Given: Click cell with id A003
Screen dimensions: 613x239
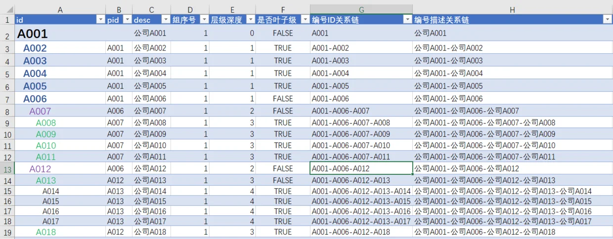Looking at the screenshot, I should point(60,61).
